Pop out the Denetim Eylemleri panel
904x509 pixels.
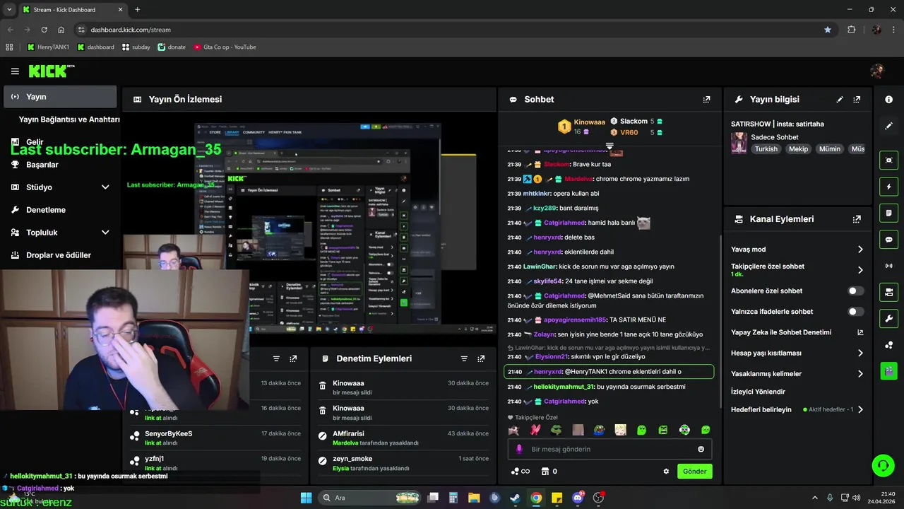coord(481,358)
